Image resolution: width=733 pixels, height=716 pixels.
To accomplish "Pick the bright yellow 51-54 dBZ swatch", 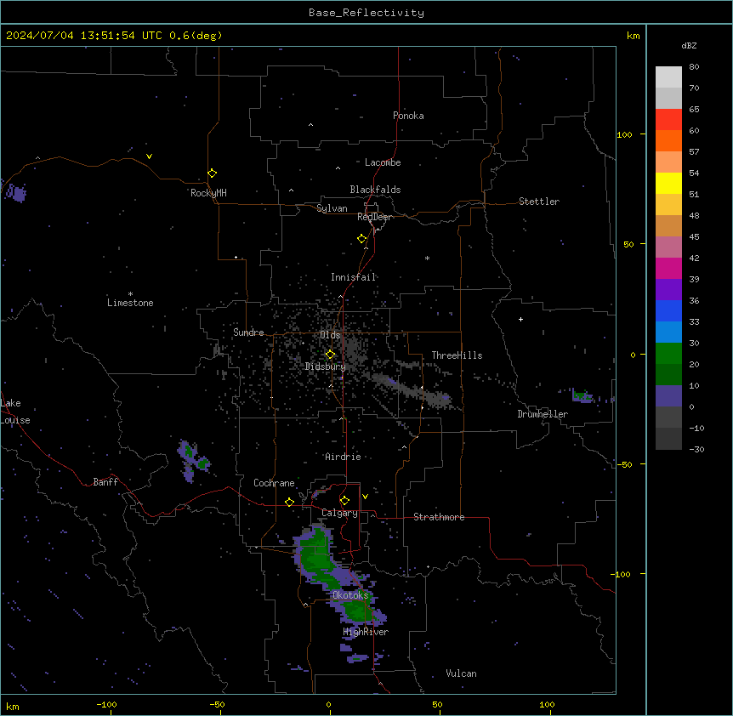I will (668, 183).
